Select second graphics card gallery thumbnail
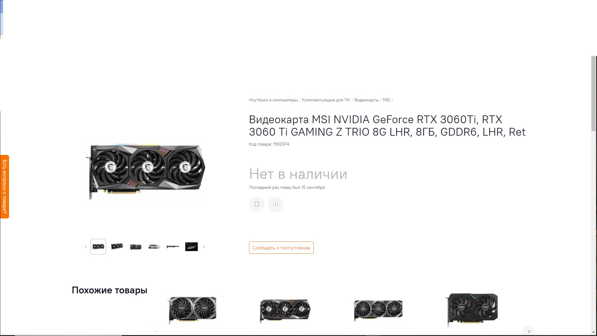 pyautogui.click(x=117, y=247)
